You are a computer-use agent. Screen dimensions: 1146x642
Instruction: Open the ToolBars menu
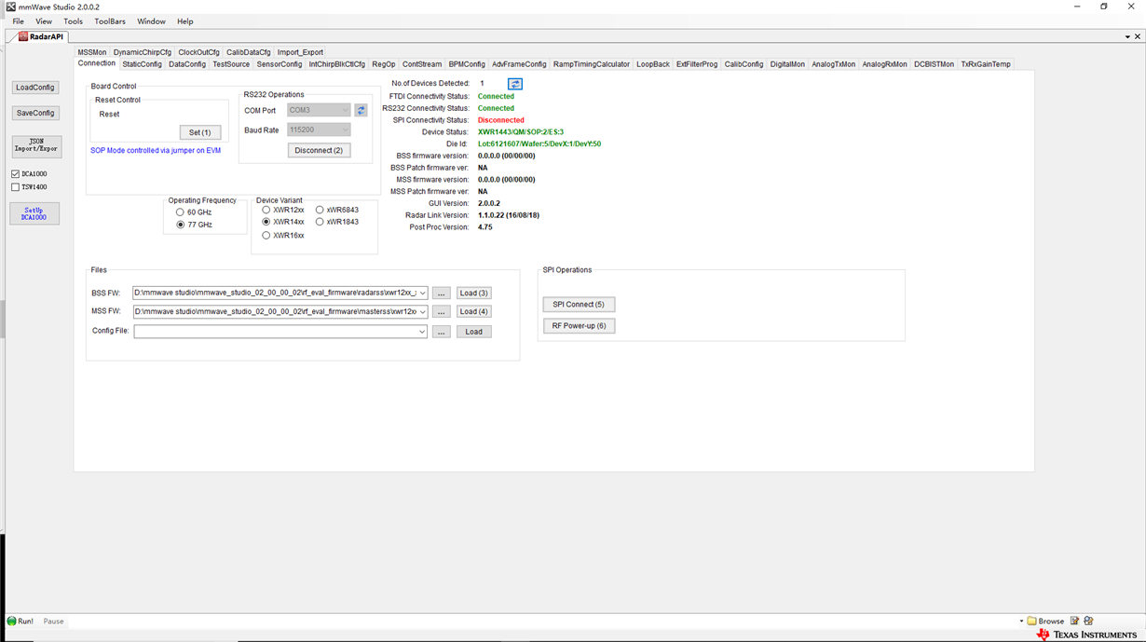point(110,21)
